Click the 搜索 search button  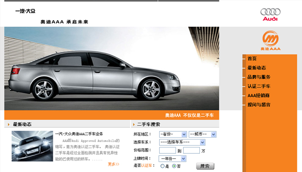205,166
